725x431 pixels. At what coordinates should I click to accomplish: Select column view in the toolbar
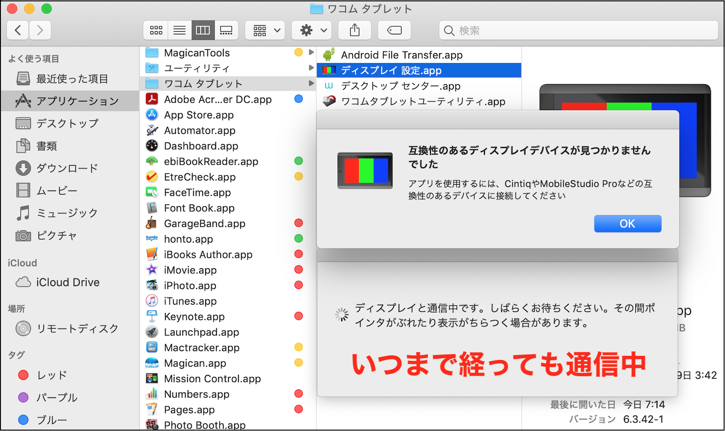203,30
